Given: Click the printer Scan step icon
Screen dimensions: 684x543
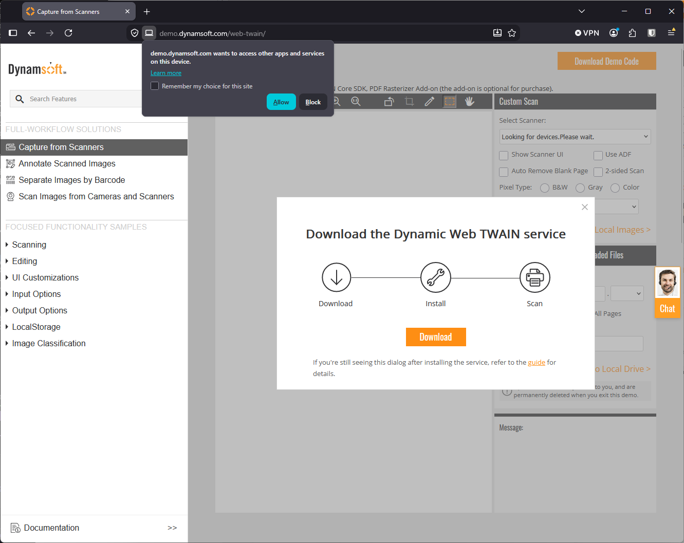Looking at the screenshot, I should coord(534,277).
